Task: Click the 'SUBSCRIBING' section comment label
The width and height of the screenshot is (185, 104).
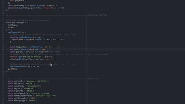Action: click(x=93, y=79)
